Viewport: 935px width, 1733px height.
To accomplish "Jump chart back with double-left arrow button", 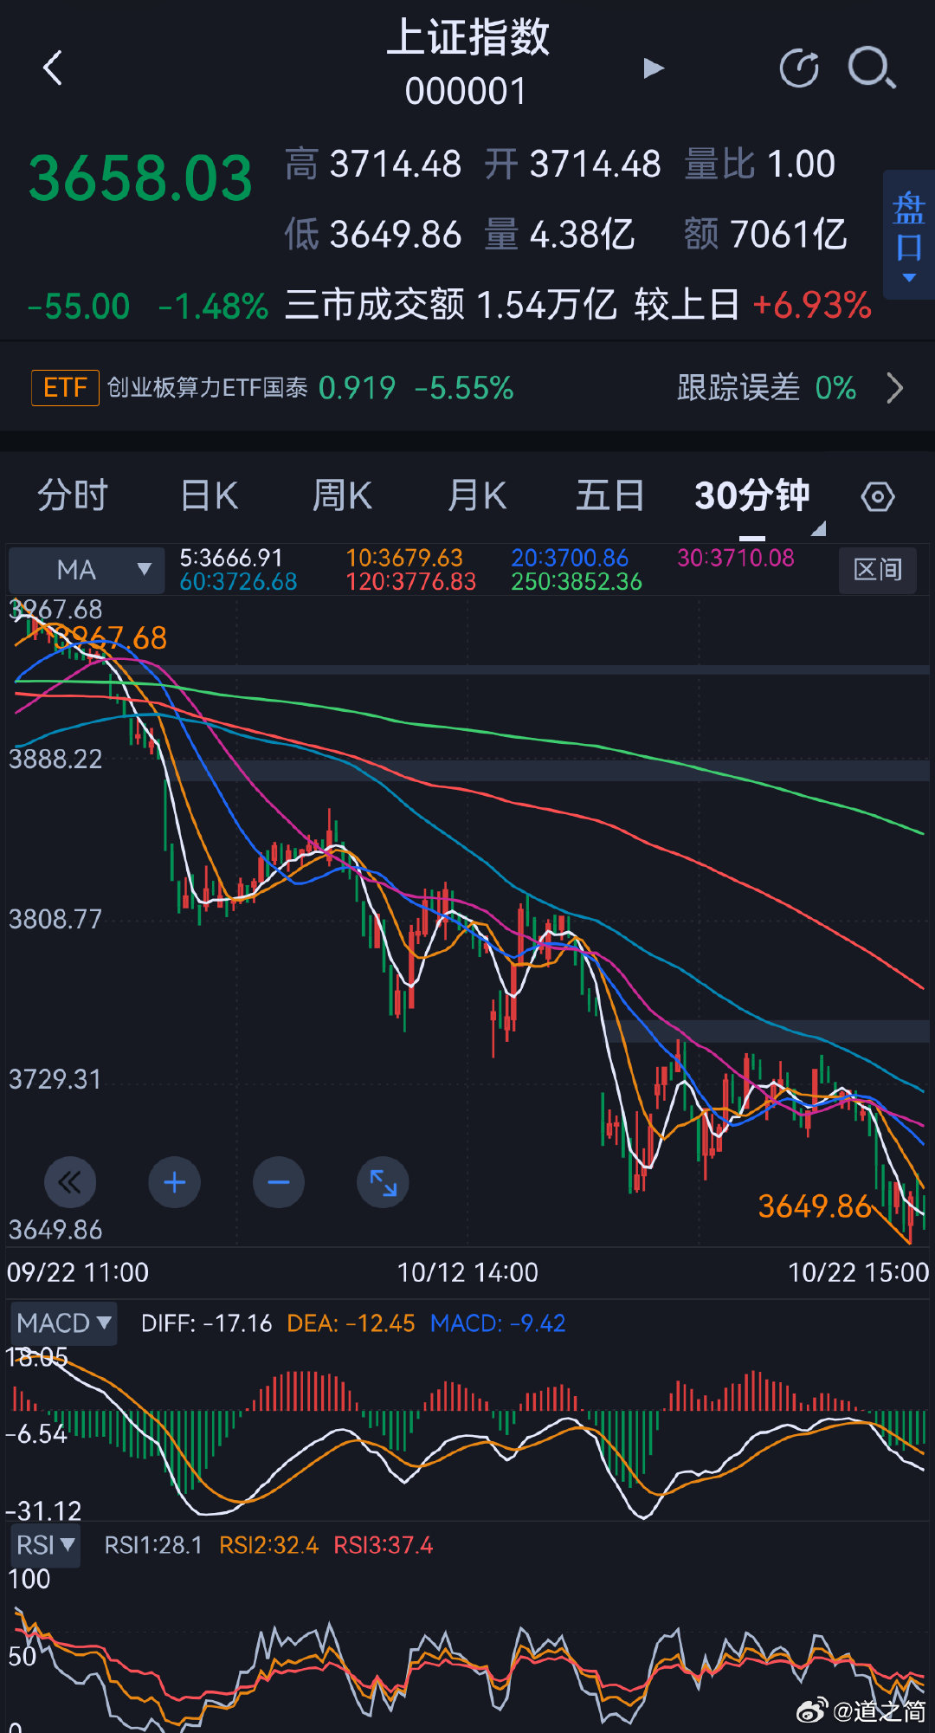I will 70,1182.
